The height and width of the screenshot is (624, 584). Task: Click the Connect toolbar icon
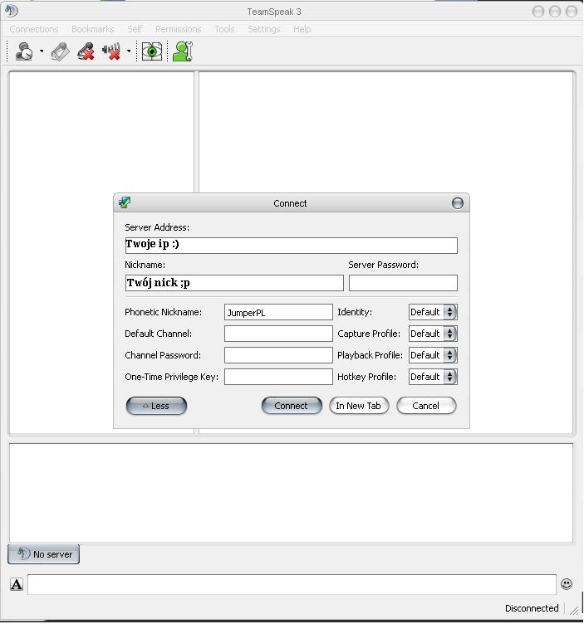coord(24,51)
